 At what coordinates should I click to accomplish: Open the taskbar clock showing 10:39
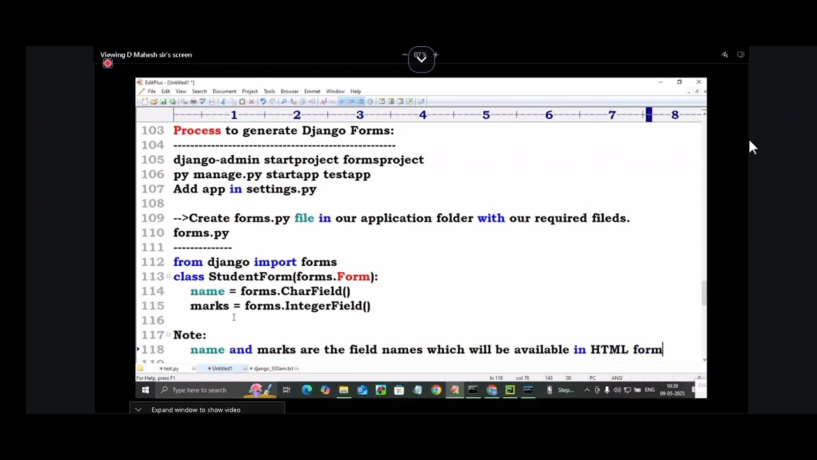671,390
